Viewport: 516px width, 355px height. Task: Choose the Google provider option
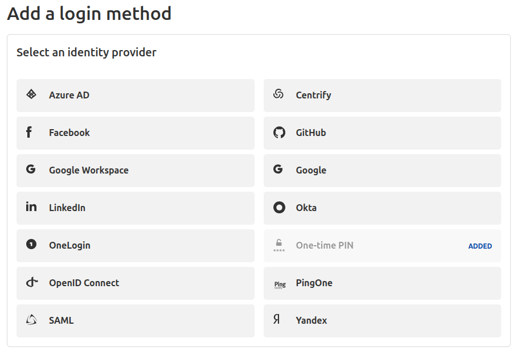[x=382, y=171]
